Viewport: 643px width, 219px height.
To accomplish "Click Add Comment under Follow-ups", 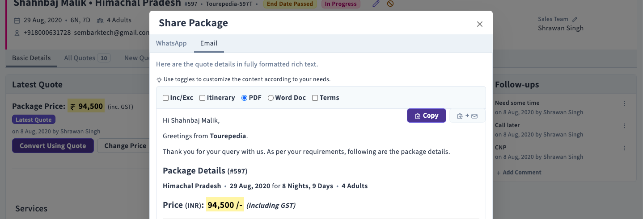I will (x=519, y=173).
